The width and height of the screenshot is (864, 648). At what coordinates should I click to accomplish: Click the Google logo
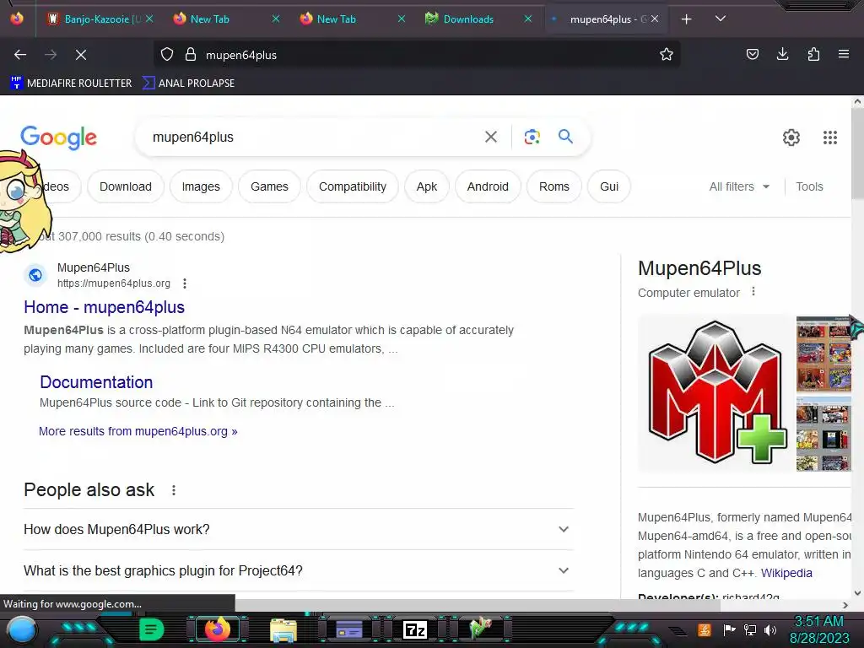pyautogui.click(x=58, y=138)
